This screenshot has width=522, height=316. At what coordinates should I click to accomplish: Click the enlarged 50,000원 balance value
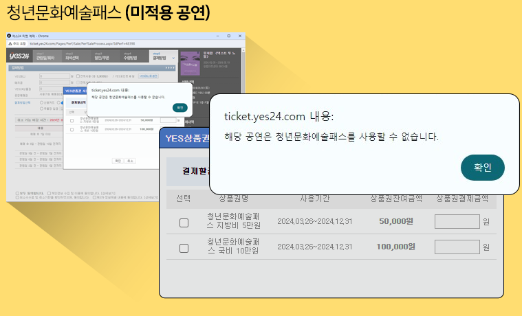coord(396,221)
